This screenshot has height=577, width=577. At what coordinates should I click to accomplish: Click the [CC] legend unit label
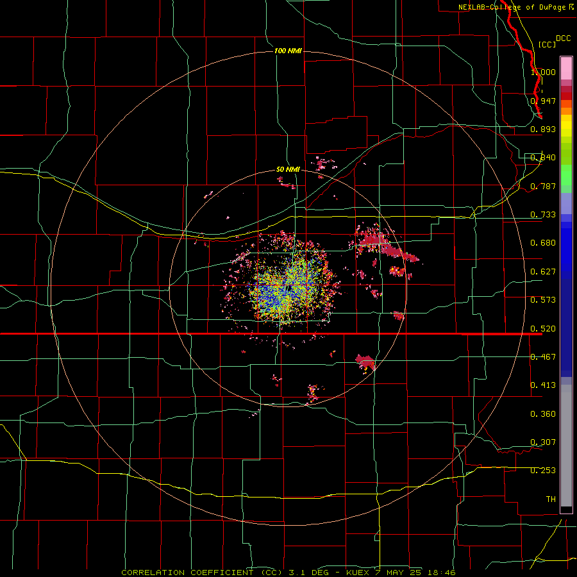tap(547, 44)
